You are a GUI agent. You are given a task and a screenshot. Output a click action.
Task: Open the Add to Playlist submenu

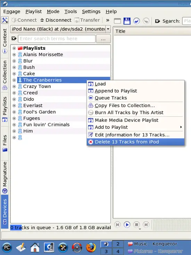point(136,127)
